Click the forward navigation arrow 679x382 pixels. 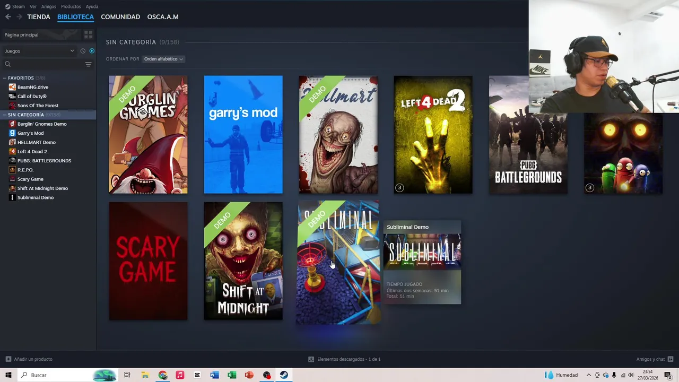coord(19,17)
